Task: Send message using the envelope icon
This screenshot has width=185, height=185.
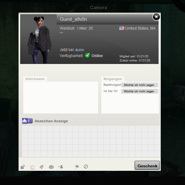Action: (x=51, y=167)
